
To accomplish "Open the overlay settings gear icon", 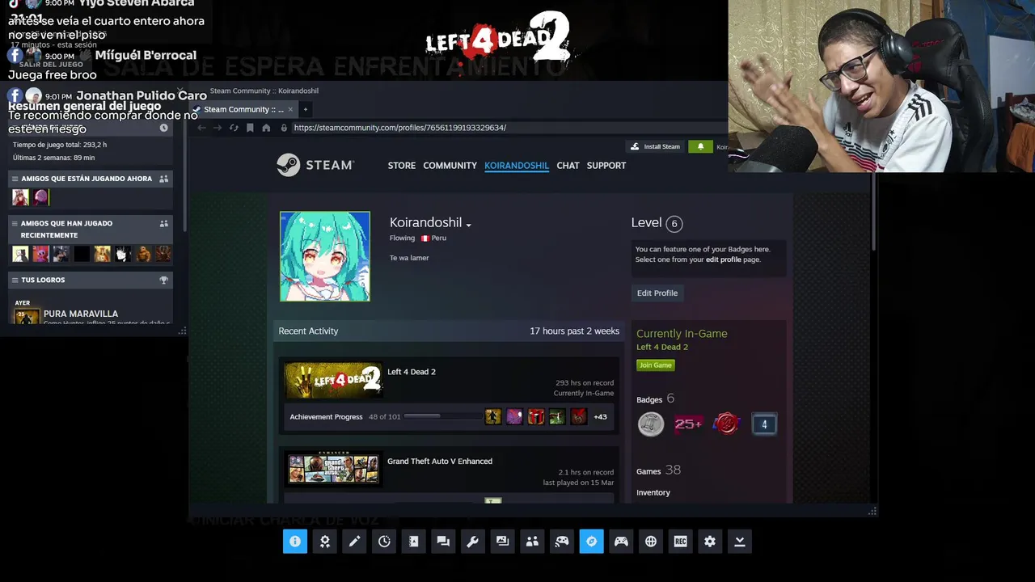I will click(x=710, y=542).
